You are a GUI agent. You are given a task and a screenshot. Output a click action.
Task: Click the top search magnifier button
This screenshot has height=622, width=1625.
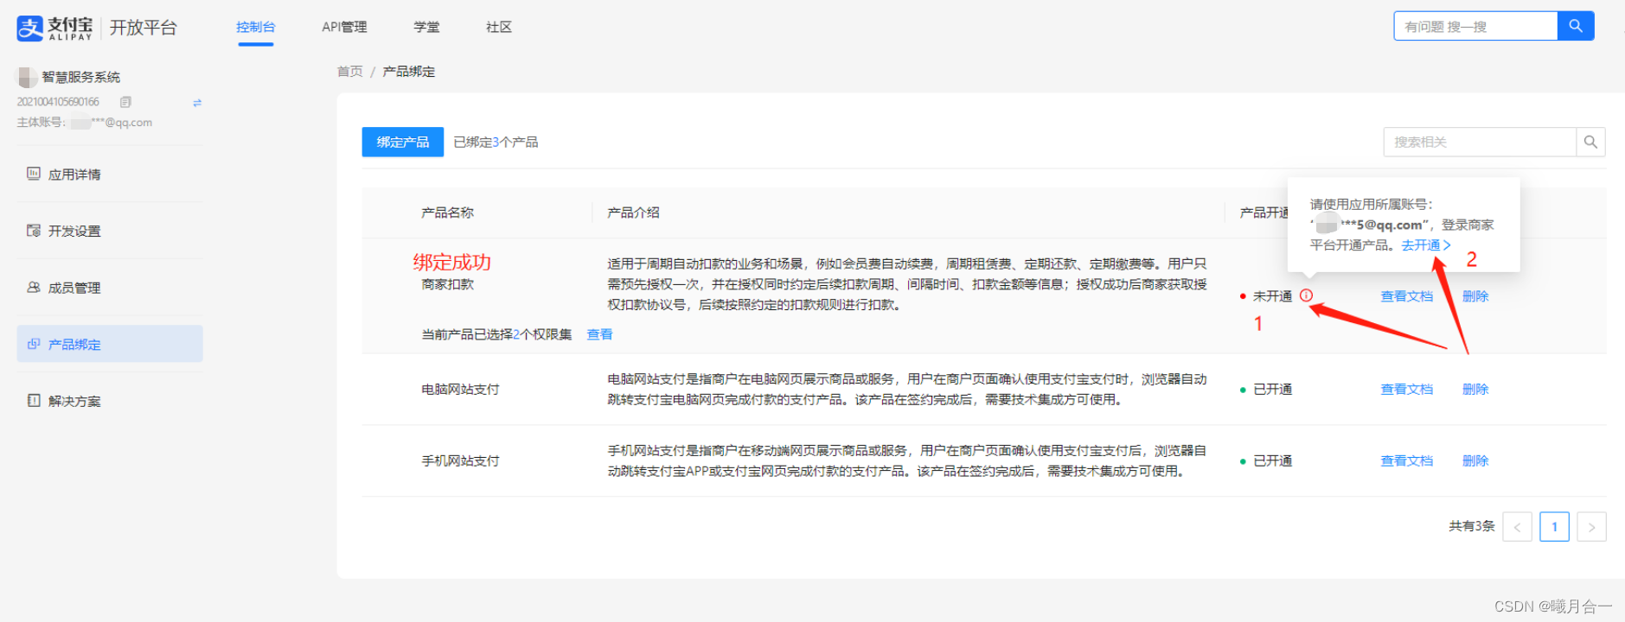tap(1575, 26)
